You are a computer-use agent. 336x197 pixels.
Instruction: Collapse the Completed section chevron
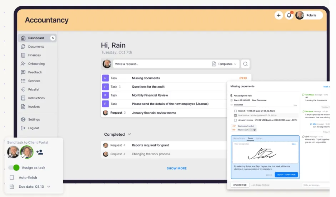[129, 134]
